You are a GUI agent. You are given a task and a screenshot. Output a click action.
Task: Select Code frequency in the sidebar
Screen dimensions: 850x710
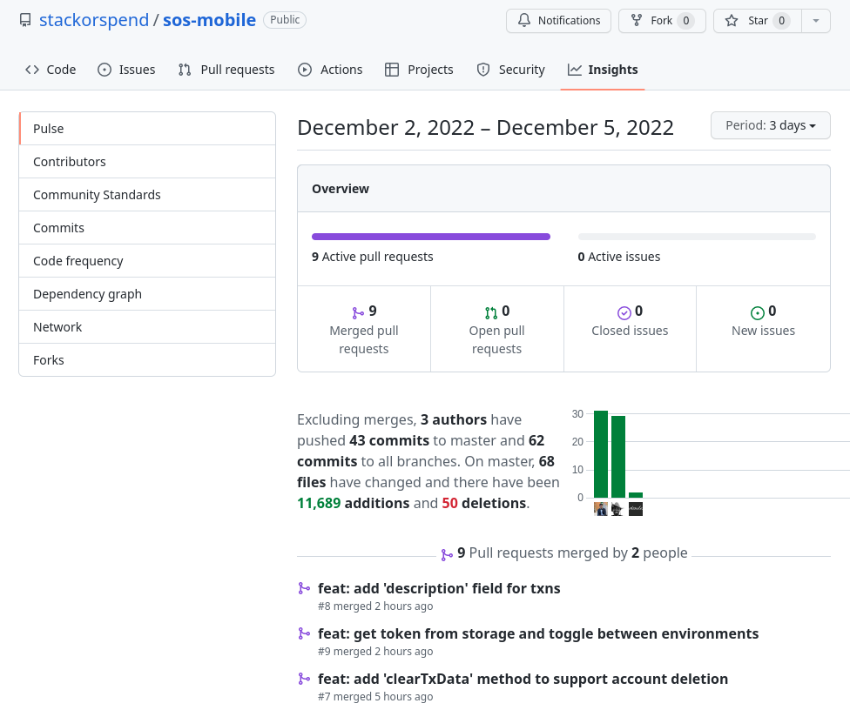tap(78, 261)
